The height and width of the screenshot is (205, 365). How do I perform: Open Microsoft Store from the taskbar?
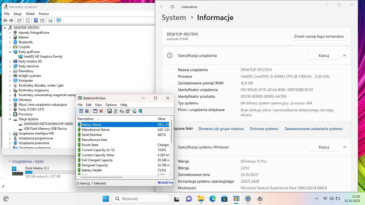click(x=224, y=199)
